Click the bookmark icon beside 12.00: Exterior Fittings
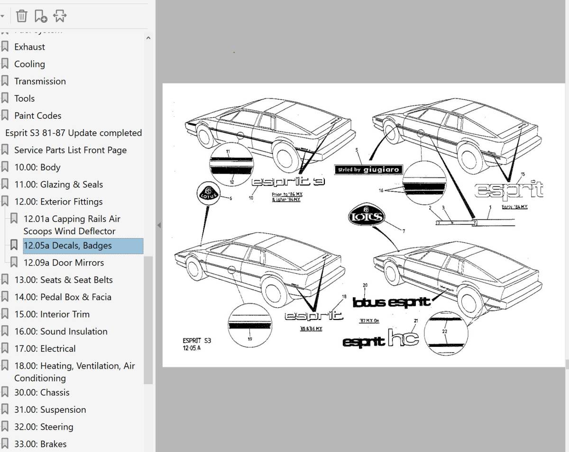Viewport: 569px width, 452px height. [x=5, y=202]
